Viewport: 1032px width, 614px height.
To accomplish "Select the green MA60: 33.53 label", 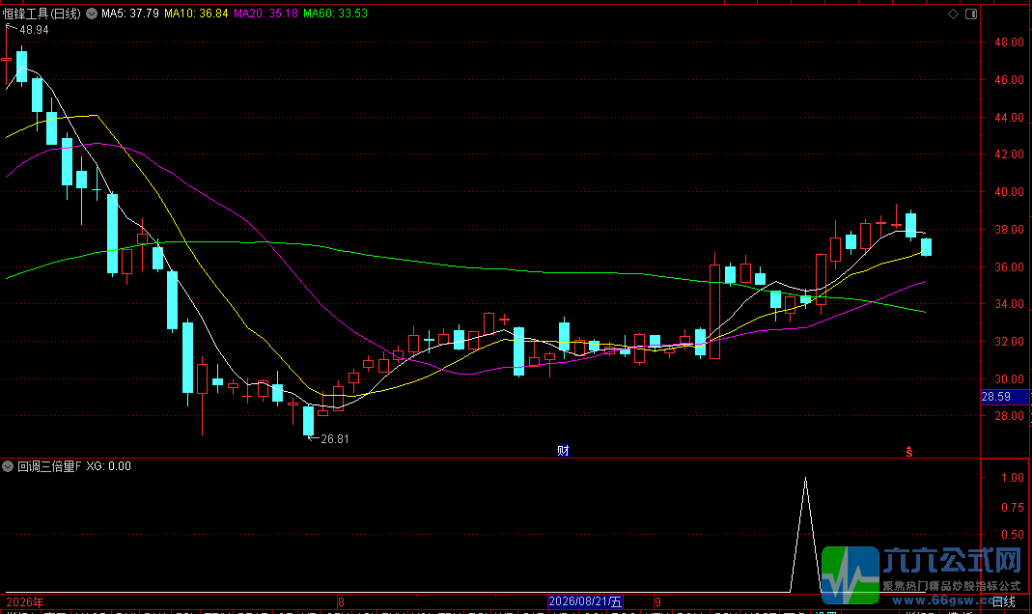I will click(335, 14).
